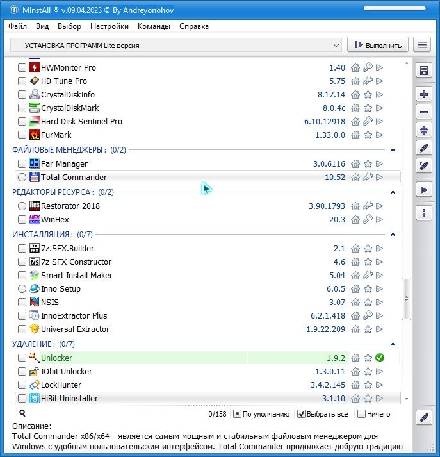Click the key icon for HD Tune Pro
Screen dimensions: 440x457
368,81
